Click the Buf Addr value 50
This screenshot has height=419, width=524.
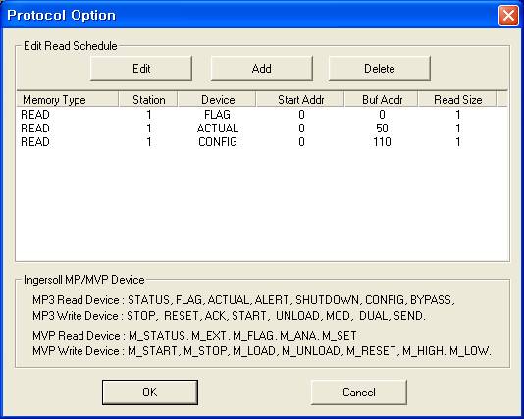382,129
